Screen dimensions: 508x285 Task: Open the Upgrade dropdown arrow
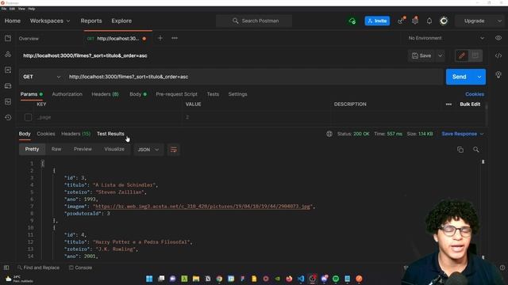pyautogui.click(x=499, y=21)
